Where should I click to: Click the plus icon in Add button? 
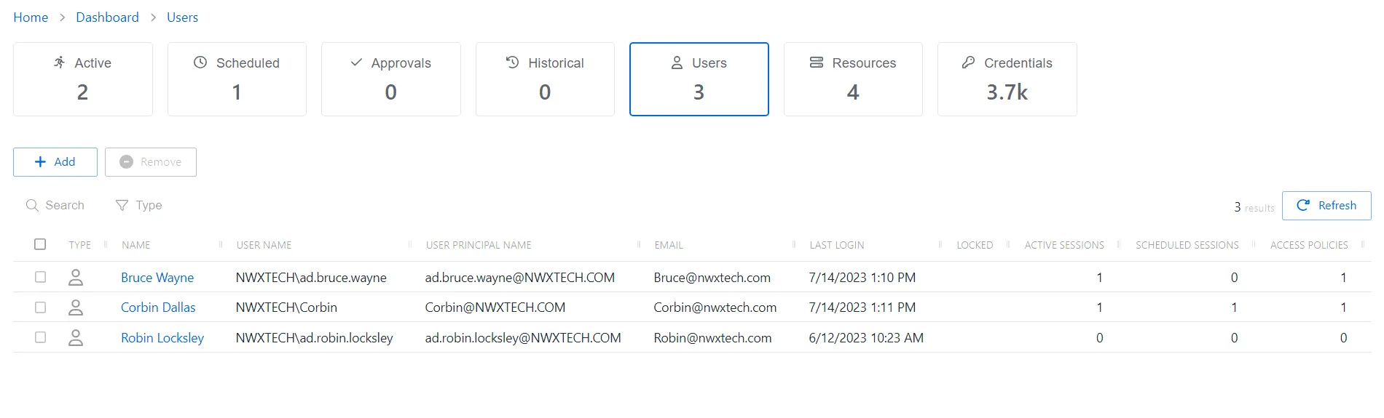coord(41,161)
